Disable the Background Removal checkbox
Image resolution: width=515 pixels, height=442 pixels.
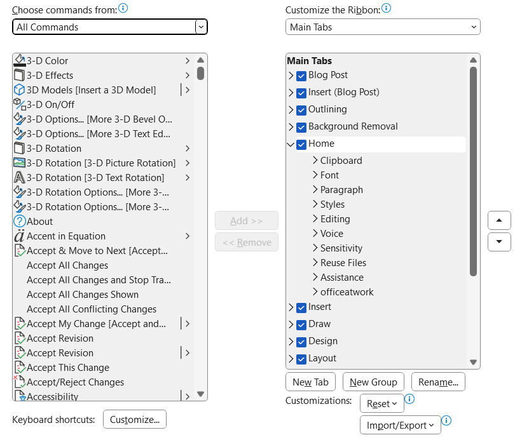pos(301,127)
